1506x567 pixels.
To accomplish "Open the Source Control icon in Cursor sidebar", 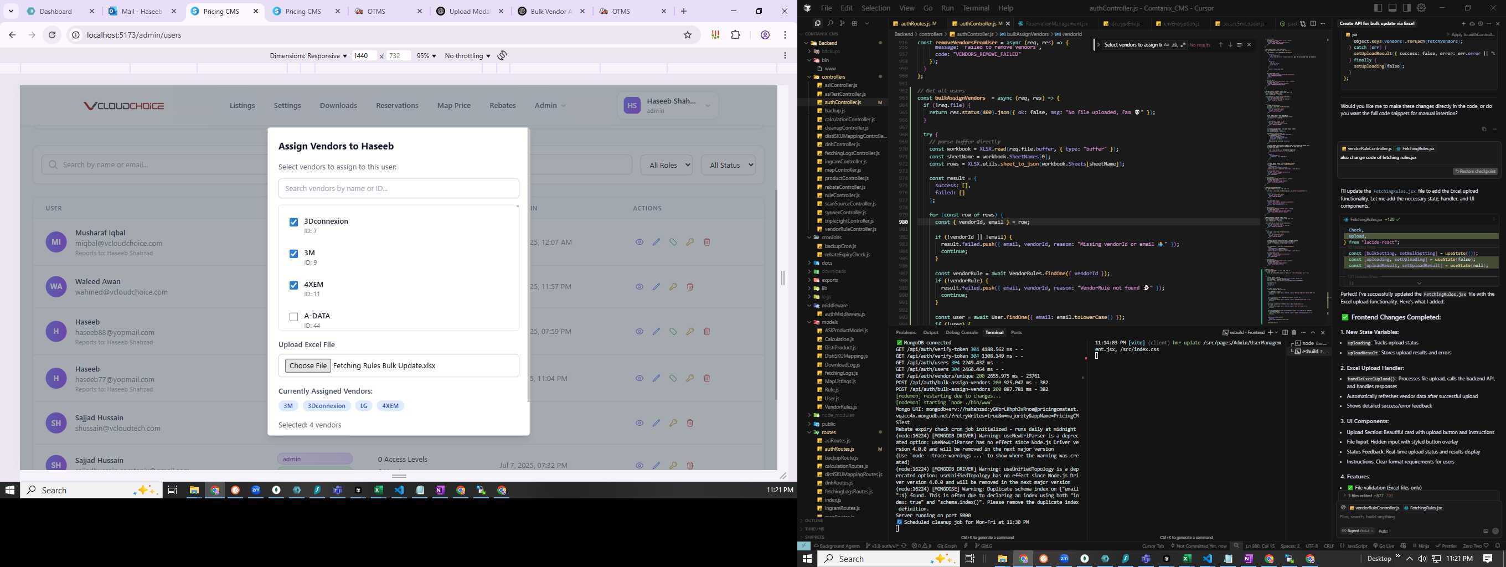I will [842, 23].
